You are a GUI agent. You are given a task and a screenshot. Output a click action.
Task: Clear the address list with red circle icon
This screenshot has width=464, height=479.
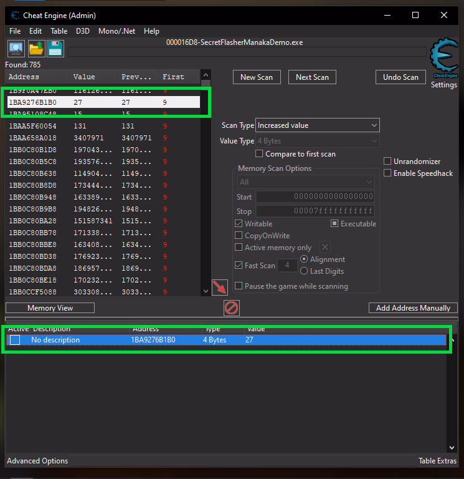[232, 308]
